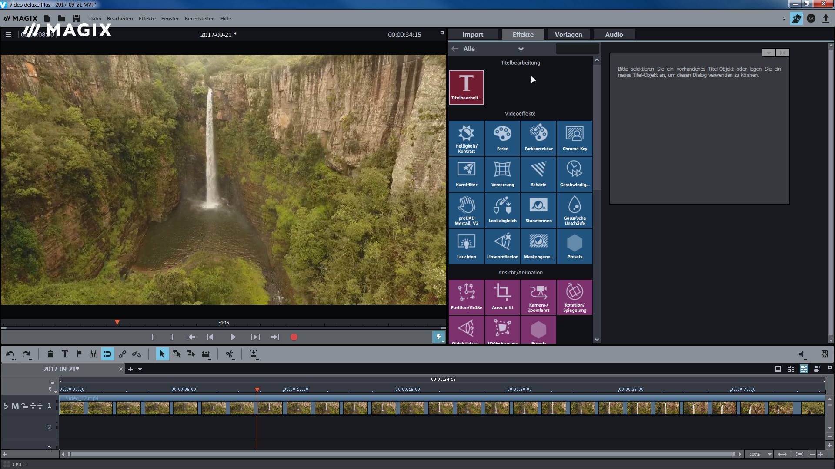835x469 pixels.
Task: Select Rotation/Spiegelung effect
Action: pyautogui.click(x=574, y=297)
